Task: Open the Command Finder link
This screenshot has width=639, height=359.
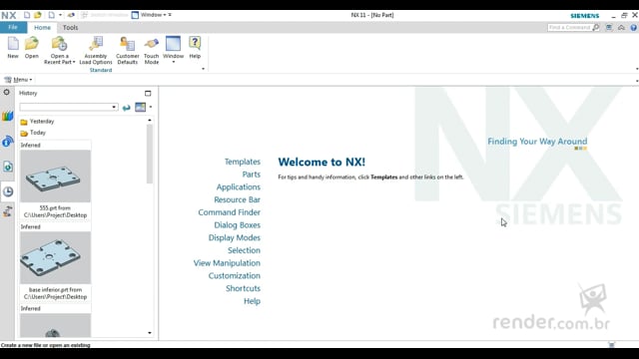Action: pos(229,212)
